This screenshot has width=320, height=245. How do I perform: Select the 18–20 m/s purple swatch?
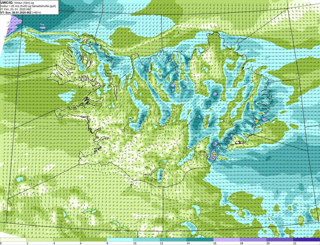click(253, 239)
